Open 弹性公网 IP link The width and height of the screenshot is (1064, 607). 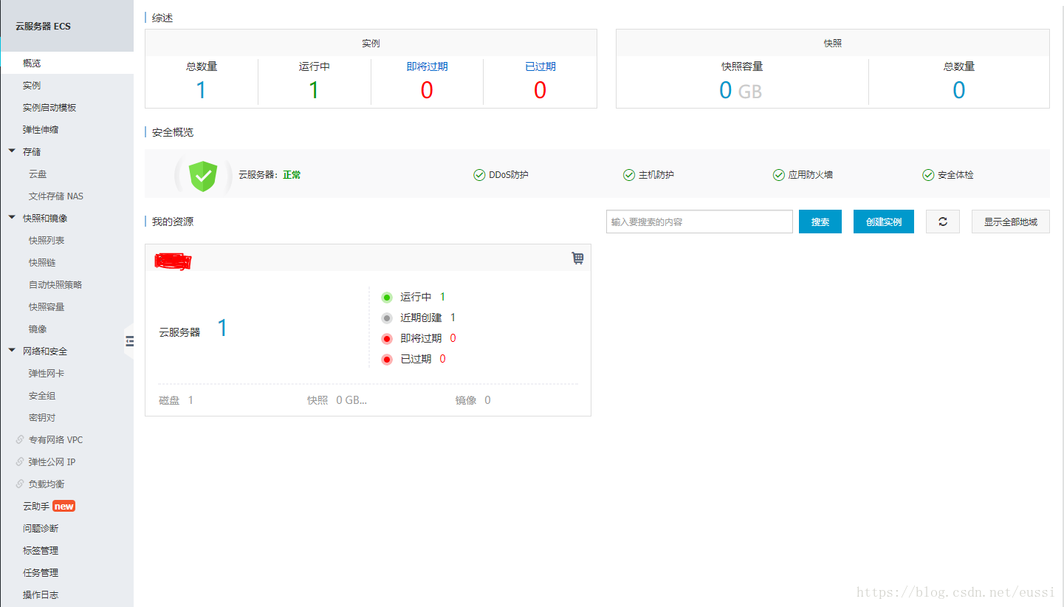52,462
